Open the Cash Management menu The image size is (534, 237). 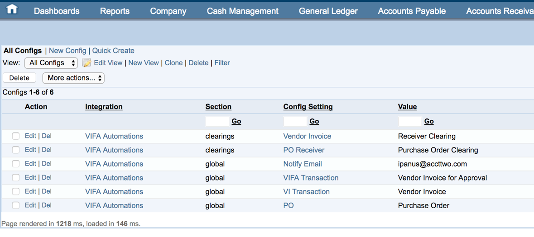click(x=242, y=11)
